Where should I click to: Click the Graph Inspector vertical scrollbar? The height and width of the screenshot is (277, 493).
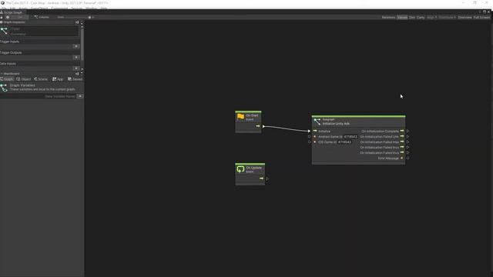click(82, 44)
